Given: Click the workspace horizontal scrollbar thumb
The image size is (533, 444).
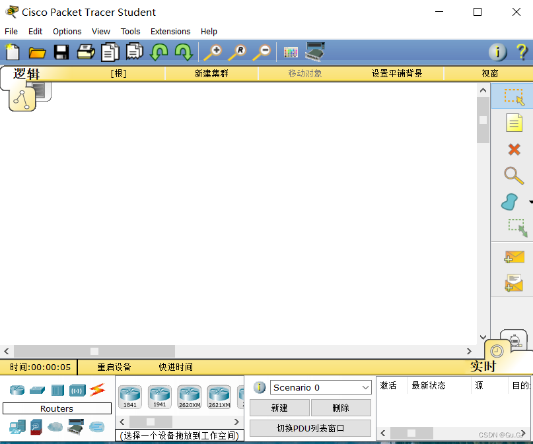Looking at the screenshot, I should click(x=94, y=351).
